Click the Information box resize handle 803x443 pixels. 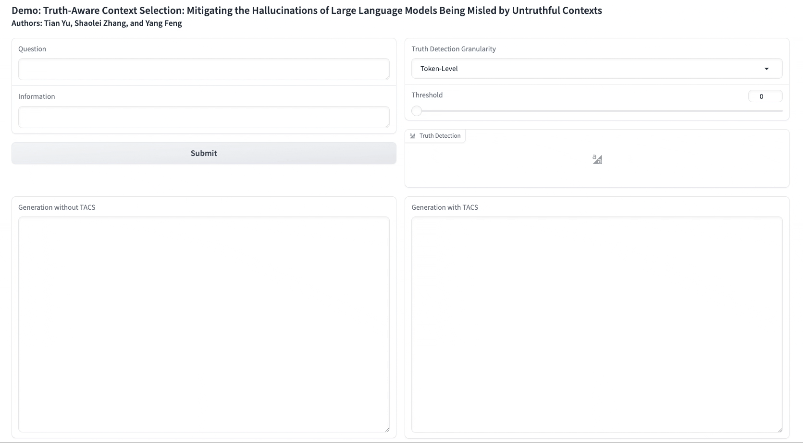[x=387, y=125]
